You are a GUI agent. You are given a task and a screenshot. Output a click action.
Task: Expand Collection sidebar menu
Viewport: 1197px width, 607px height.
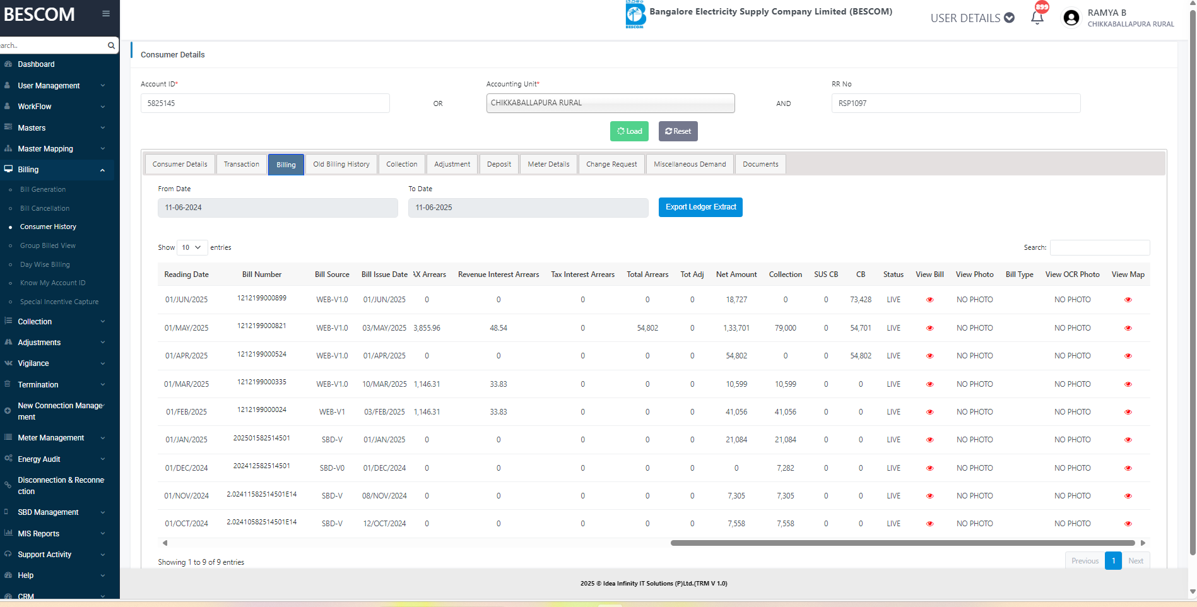click(x=57, y=322)
